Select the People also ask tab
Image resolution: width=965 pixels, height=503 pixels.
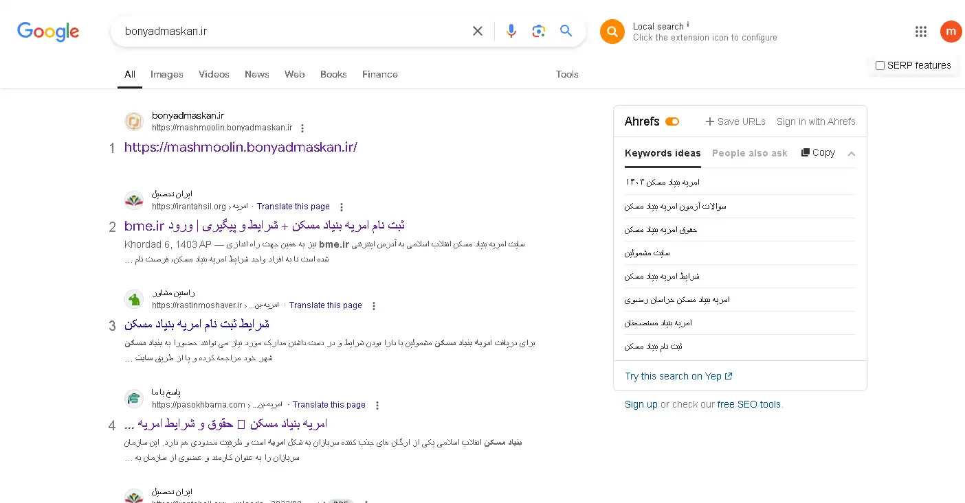click(750, 153)
